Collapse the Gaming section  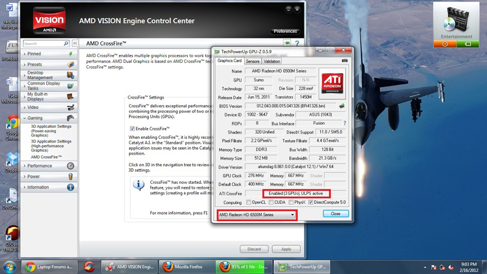tap(24, 118)
